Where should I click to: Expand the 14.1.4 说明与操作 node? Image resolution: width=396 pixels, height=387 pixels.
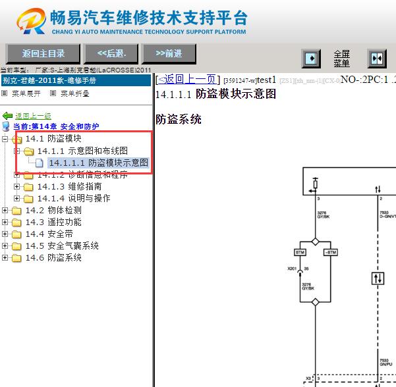tap(17, 198)
